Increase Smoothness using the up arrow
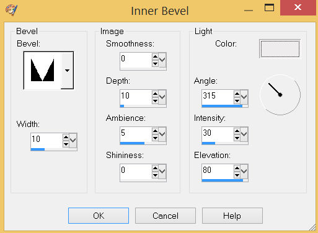Screen dimensions: 318x233 click(155, 56)
